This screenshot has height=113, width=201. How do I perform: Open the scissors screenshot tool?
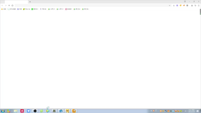(174, 6)
